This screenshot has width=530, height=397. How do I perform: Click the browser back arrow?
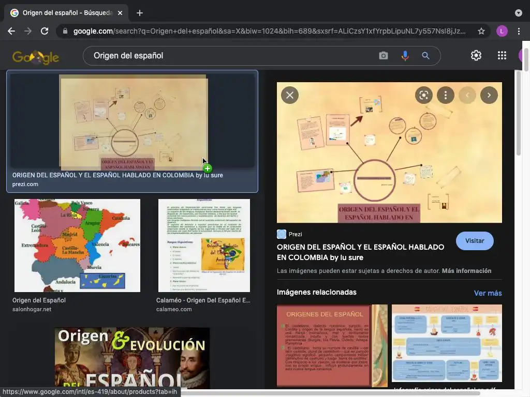(11, 31)
